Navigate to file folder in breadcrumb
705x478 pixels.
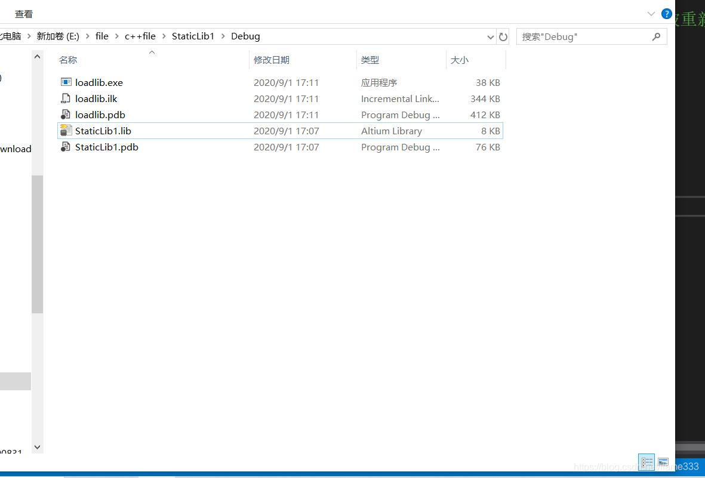tap(102, 36)
